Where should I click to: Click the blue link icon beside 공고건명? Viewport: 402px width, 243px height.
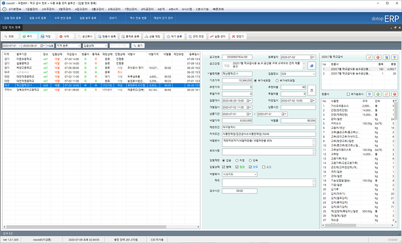312,66
